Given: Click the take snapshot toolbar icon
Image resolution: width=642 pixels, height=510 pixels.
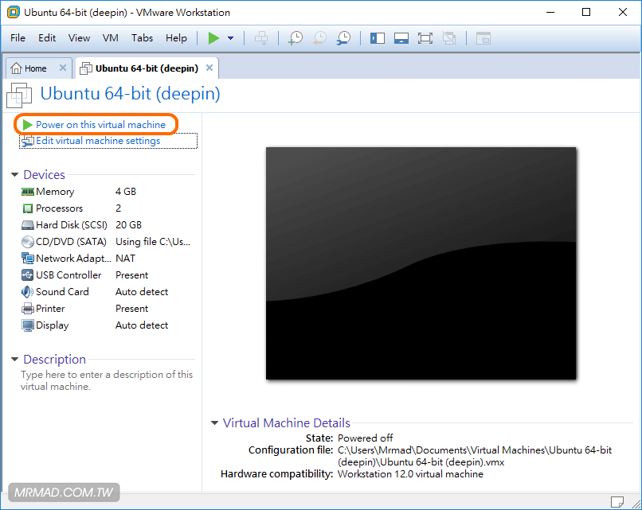Looking at the screenshot, I should (296, 38).
